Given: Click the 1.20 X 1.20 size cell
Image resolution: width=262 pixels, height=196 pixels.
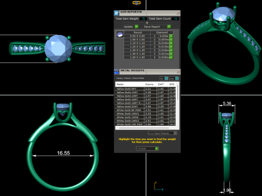Looking at the screenshot, I should (x=137, y=47).
